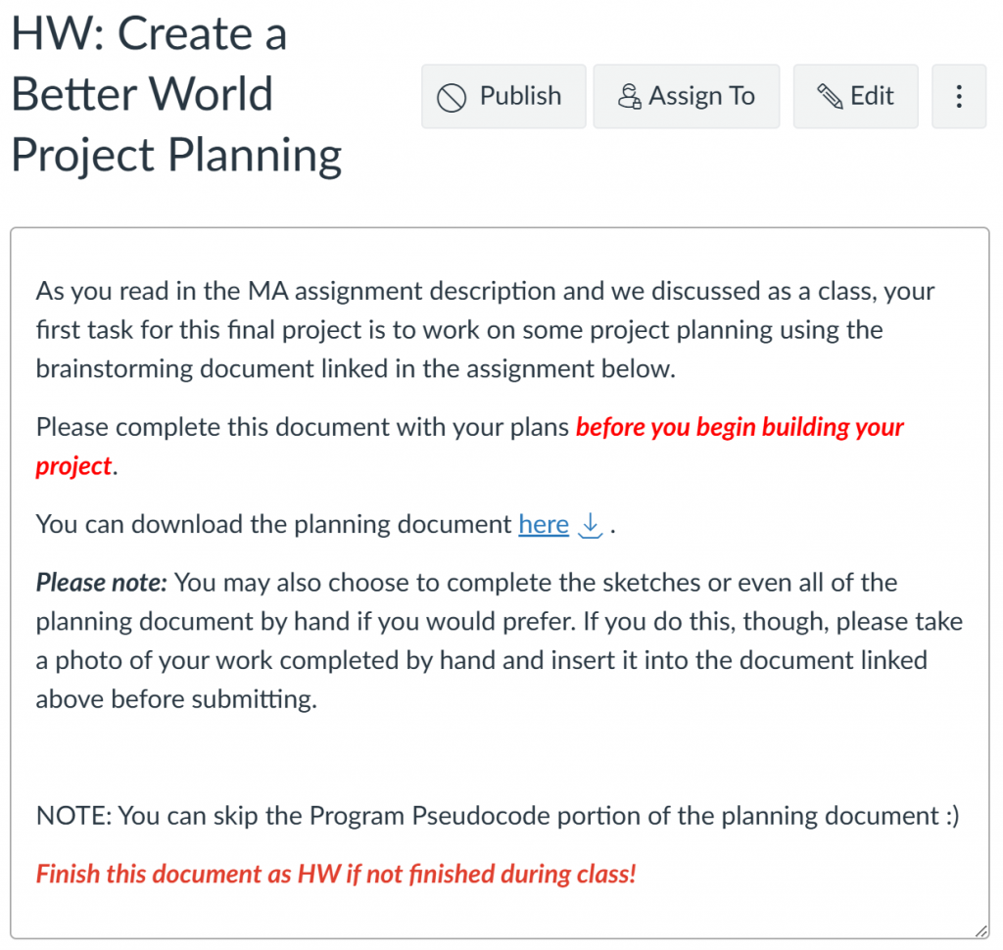Click the "You can download the planning document" text
The height and width of the screenshot is (950, 1003).
pos(273,525)
